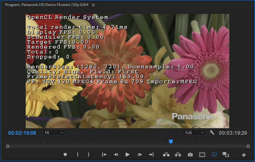The height and width of the screenshot is (162, 255).
Task: Mark In point with left brace
Action: tap(77, 155)
